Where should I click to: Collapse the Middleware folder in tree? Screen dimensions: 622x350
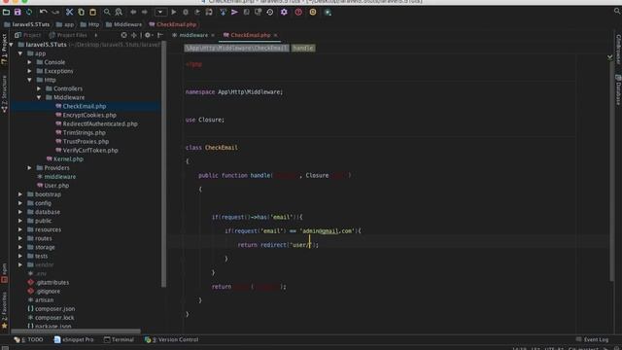click(39, 97)
